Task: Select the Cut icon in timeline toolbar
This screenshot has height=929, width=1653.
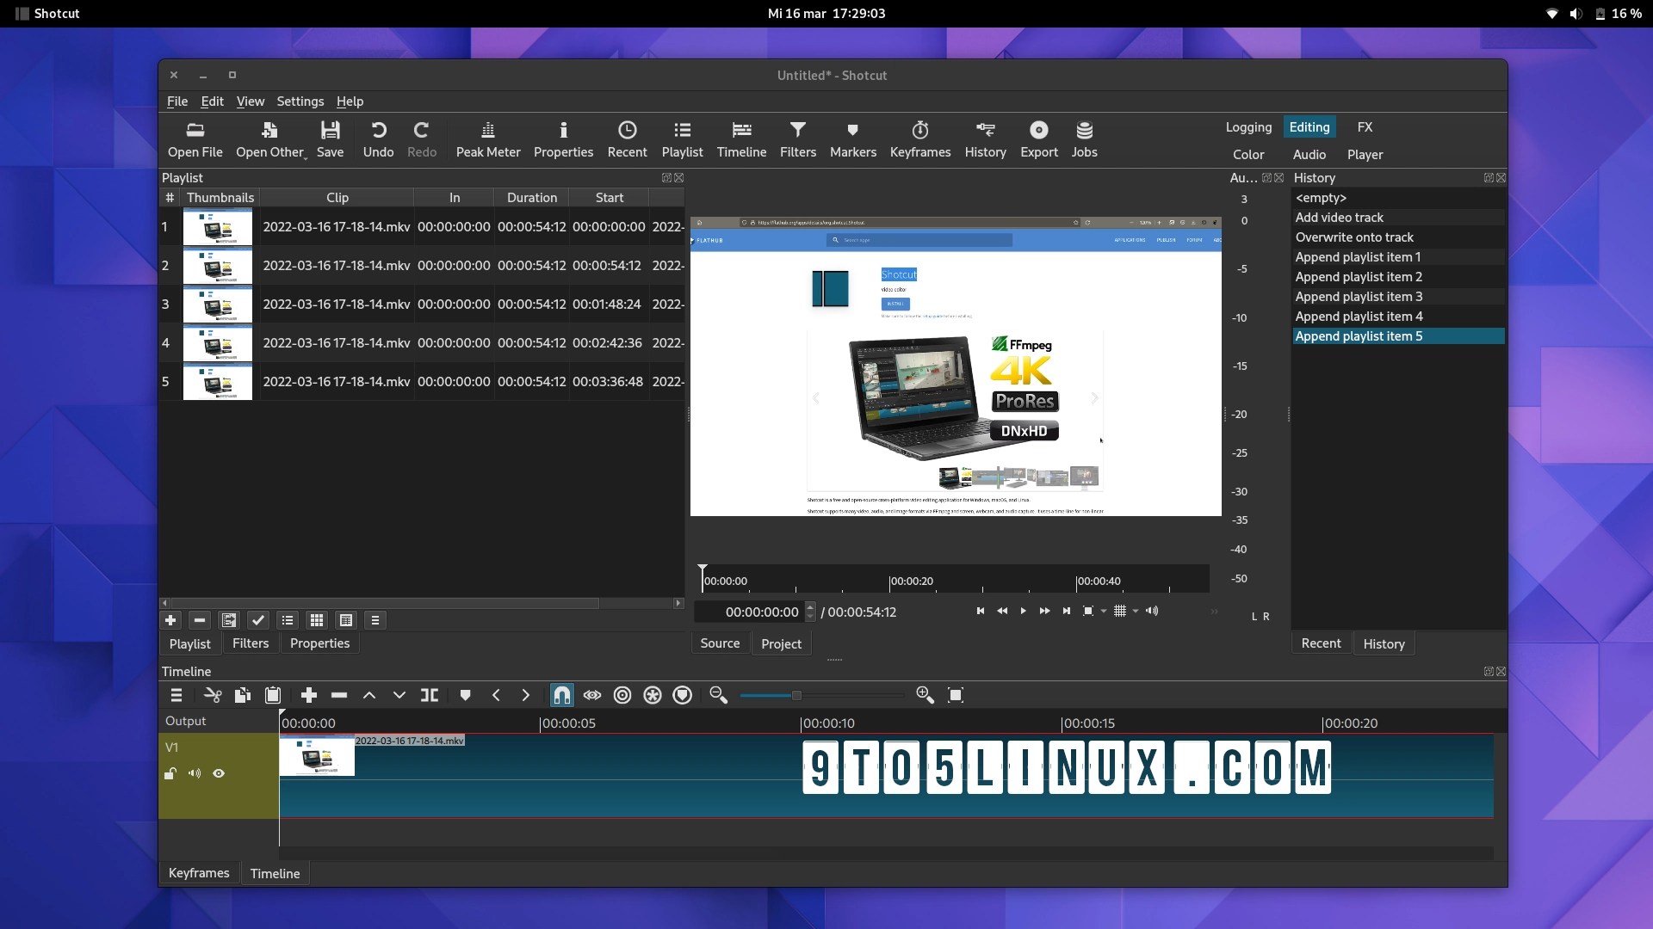Action: [212, 695]
